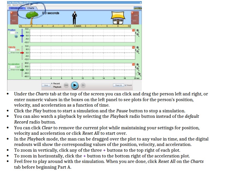226x173 pixels.
Task: Zoom out vertically on the Position plot
Action: [x=137, y=34]
